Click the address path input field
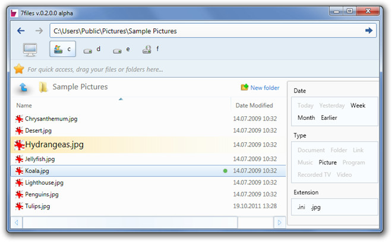Image resolution: width=392 pixels, height=242 pixels. [207, 31]
